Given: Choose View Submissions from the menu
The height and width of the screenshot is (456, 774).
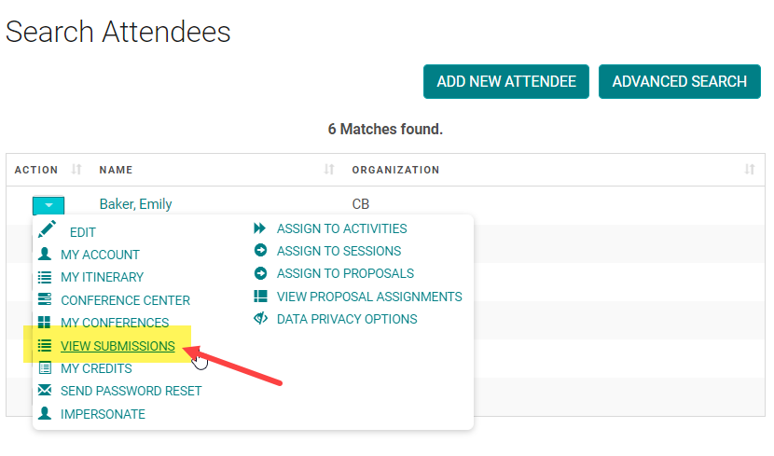Looking at the screenshot, I should 117,346.
